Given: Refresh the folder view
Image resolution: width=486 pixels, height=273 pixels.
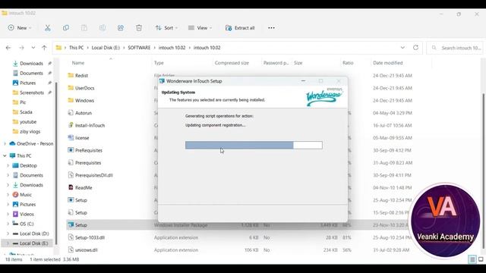Looking at the screenshot, I should pos(415,48).
